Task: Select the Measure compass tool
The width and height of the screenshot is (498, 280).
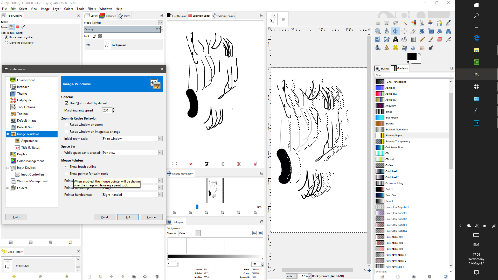Action: coord(387,31)
